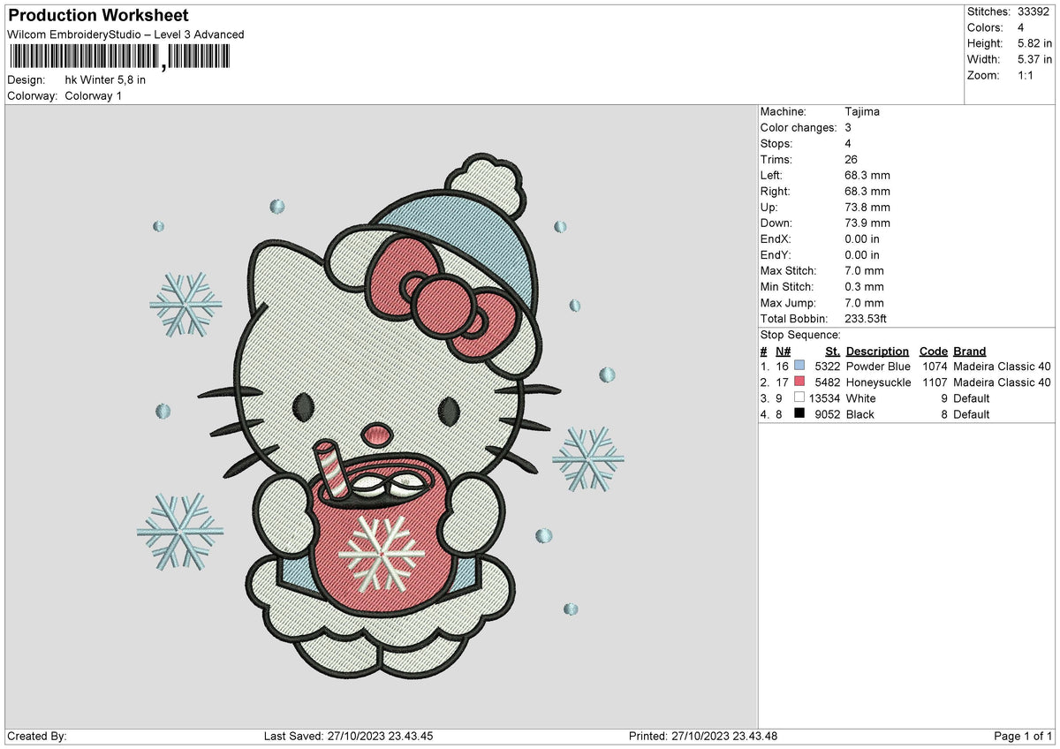Select the design name 'hk Winter 5,8 in'

coord(104,79)
